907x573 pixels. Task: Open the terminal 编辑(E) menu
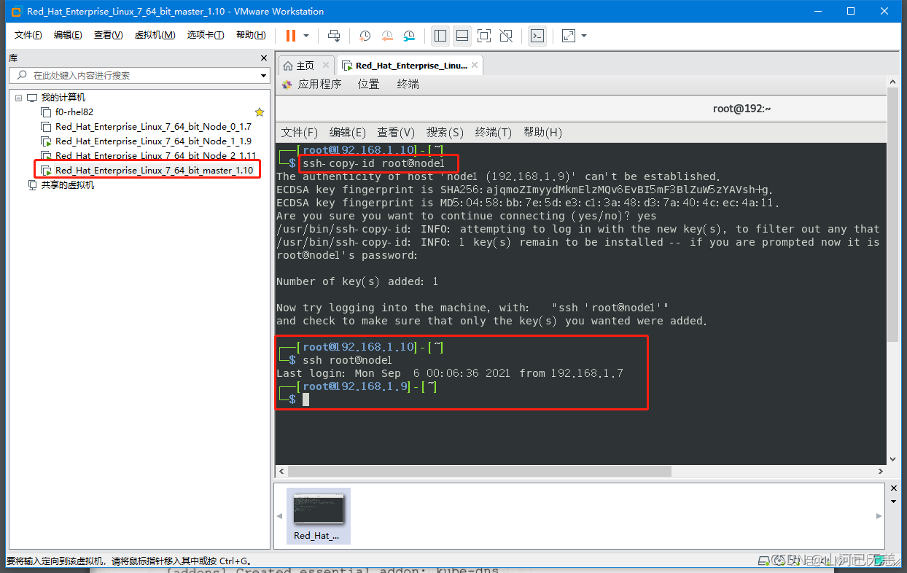click(348, 133)
